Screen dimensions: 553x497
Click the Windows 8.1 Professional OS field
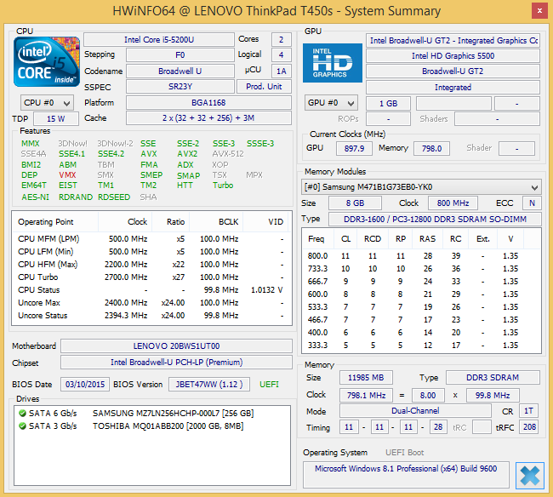pyautogui.click(x=406, y=474)
